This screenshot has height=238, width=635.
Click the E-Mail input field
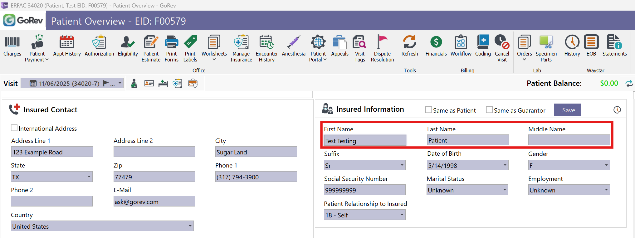[154, 202]
